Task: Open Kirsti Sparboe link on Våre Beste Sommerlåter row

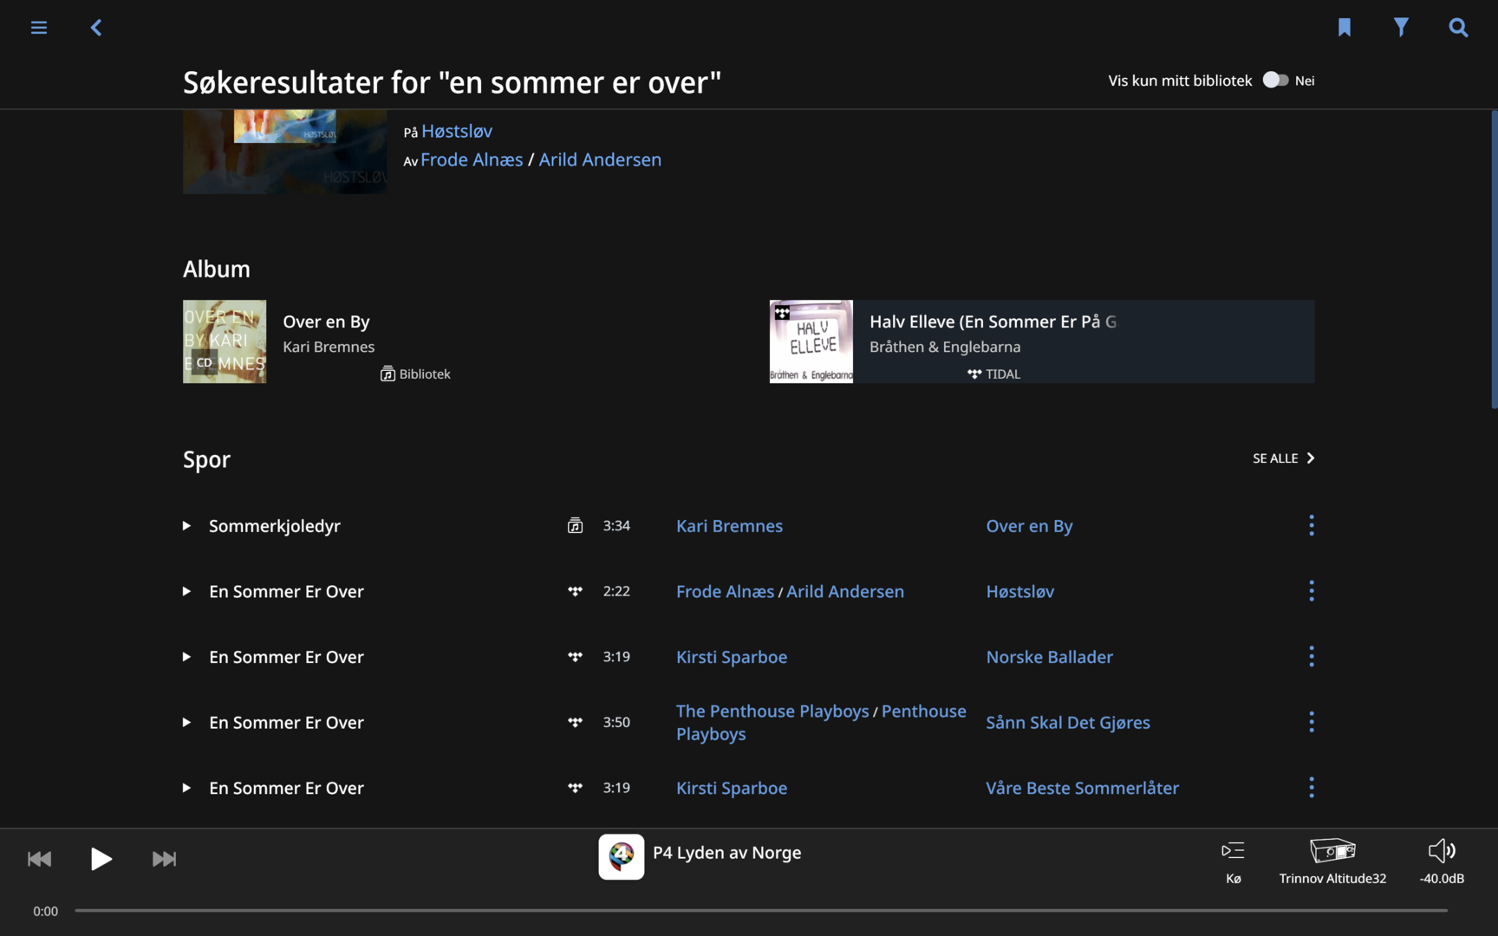Action: pyautogui.click(x=732, y=788)
